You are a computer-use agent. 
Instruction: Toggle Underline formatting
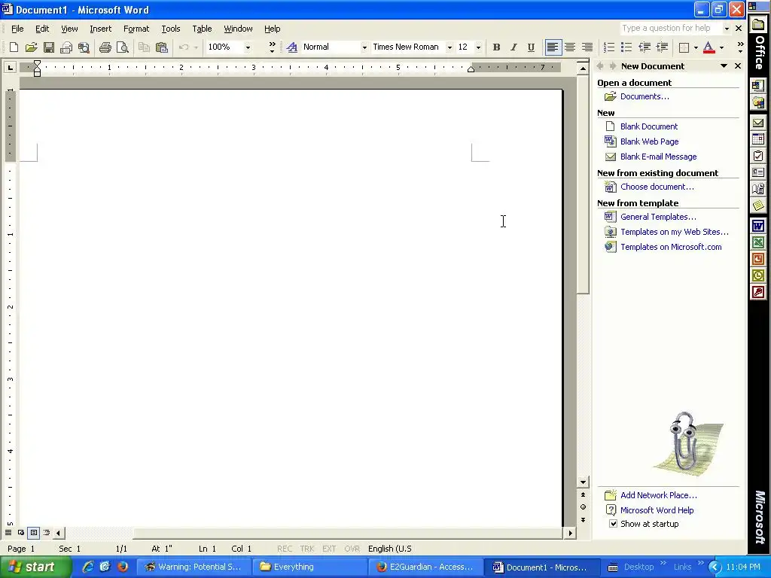(531, 47)
